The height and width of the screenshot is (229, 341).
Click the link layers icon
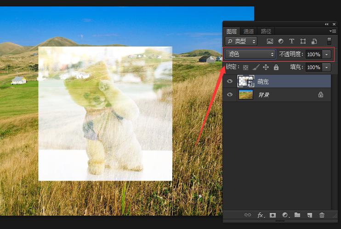click(x=248, y=215)
